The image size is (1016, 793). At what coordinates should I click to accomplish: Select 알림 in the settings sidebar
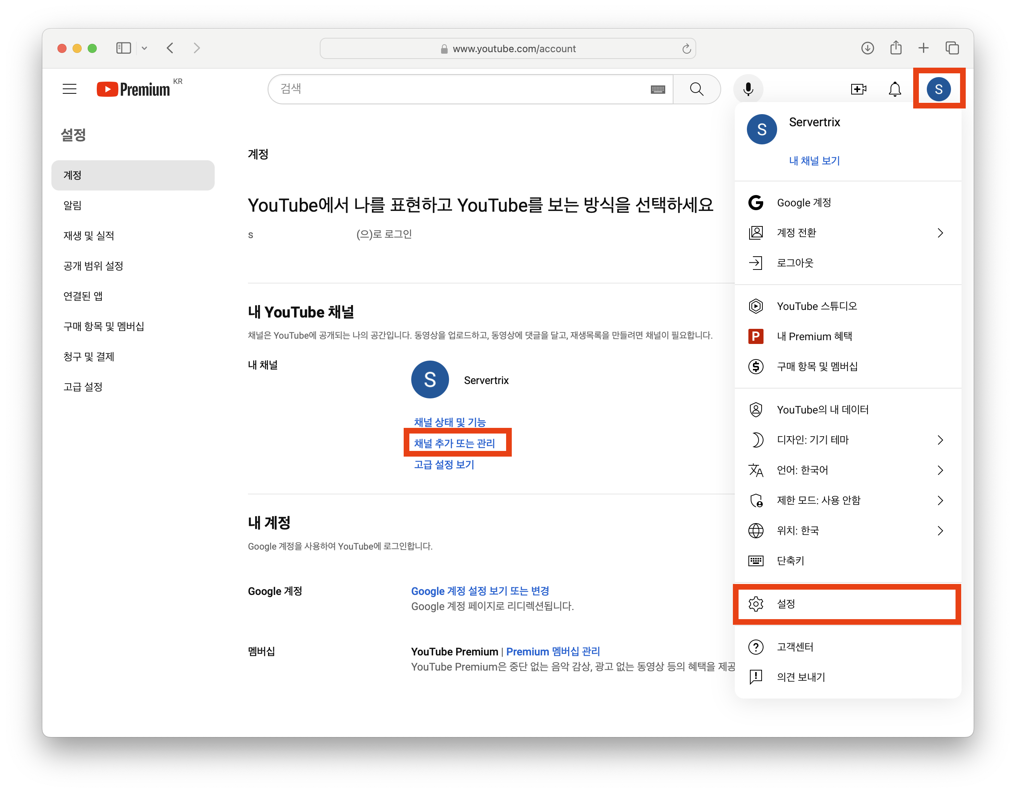73,205
